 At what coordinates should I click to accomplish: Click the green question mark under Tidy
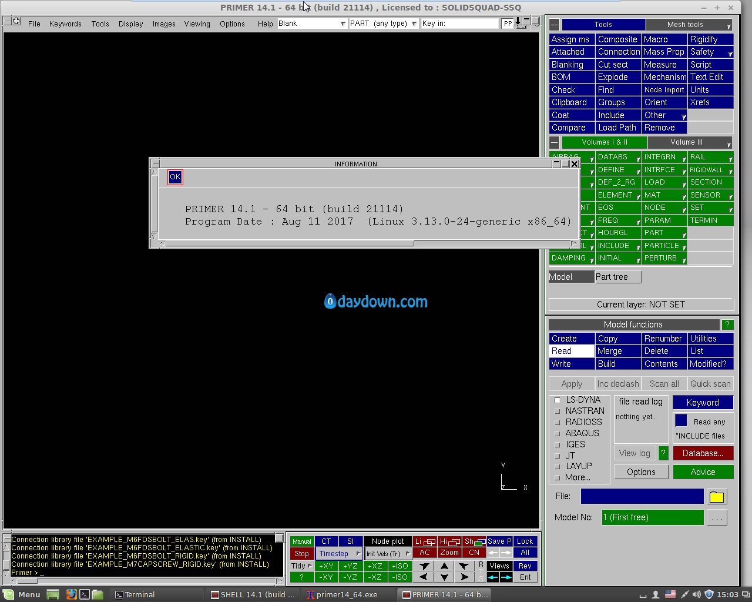click(x=301, y=577)
